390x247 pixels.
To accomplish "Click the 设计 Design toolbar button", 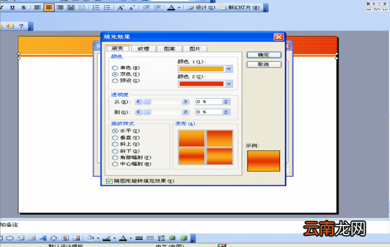I will click(201, 7).
